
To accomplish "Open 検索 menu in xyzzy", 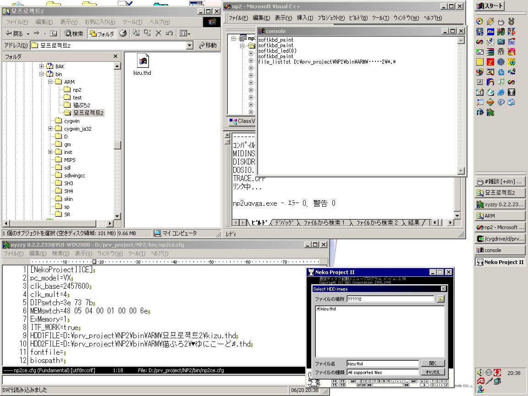I will tap(60, 253).
